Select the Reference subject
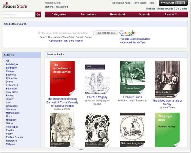Screen dimensions: 191x153 (11, 141)
